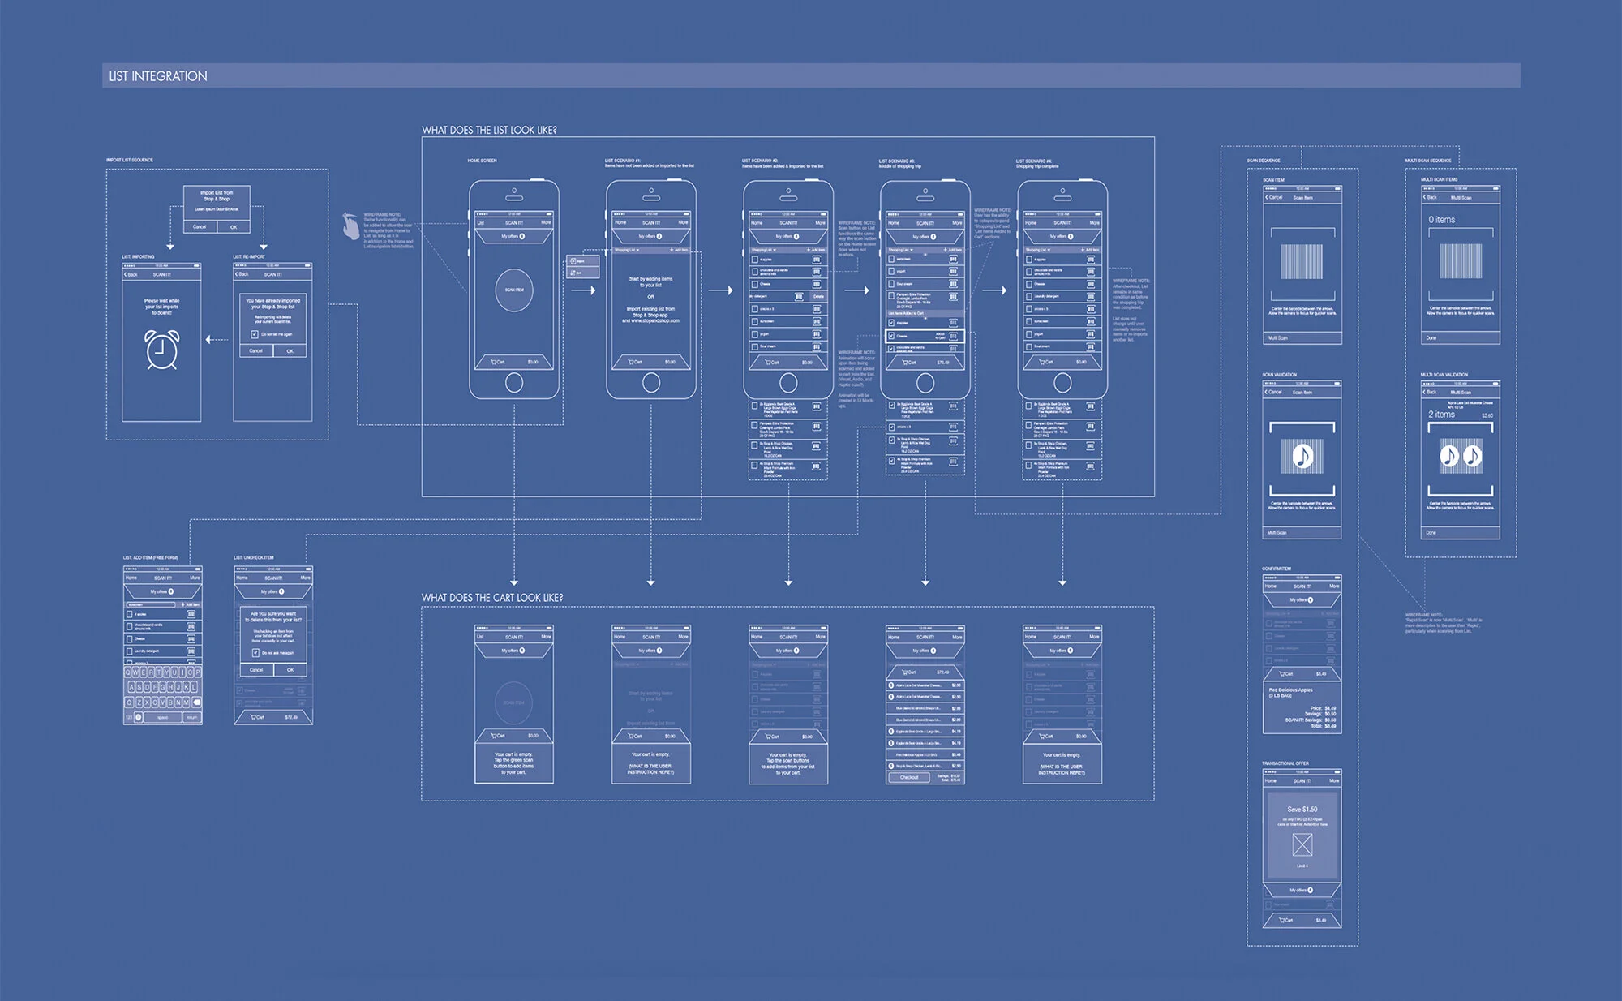Click the alarm clock icon on List Importing screen

161,350
